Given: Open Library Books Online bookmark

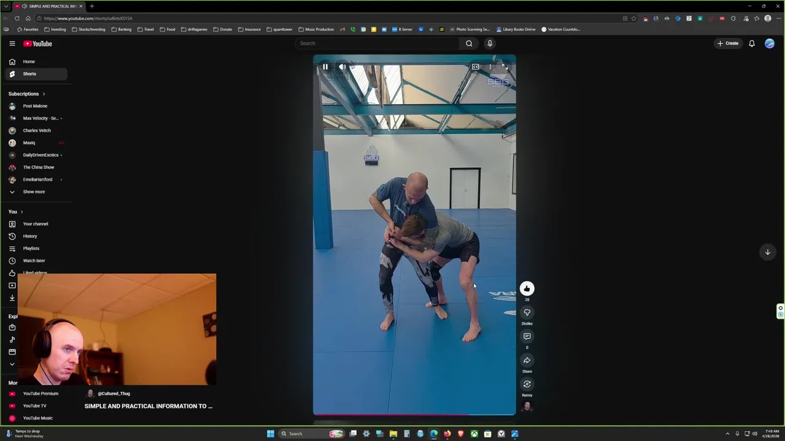Looking at the screenshot, I should click(516, 29).
